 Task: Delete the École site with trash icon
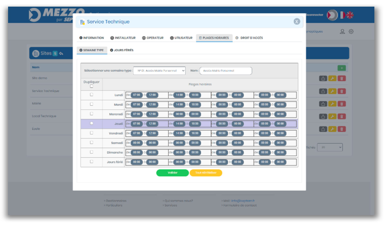pos(342,129)
